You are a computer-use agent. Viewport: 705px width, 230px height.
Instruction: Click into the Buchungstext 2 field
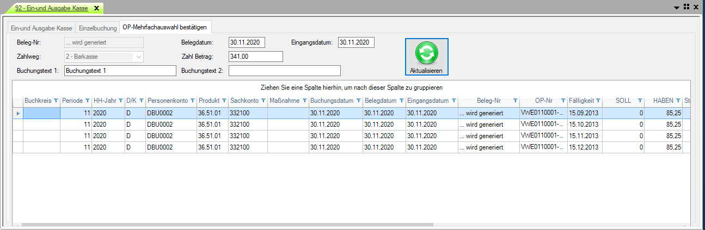(x=284, y=71)
